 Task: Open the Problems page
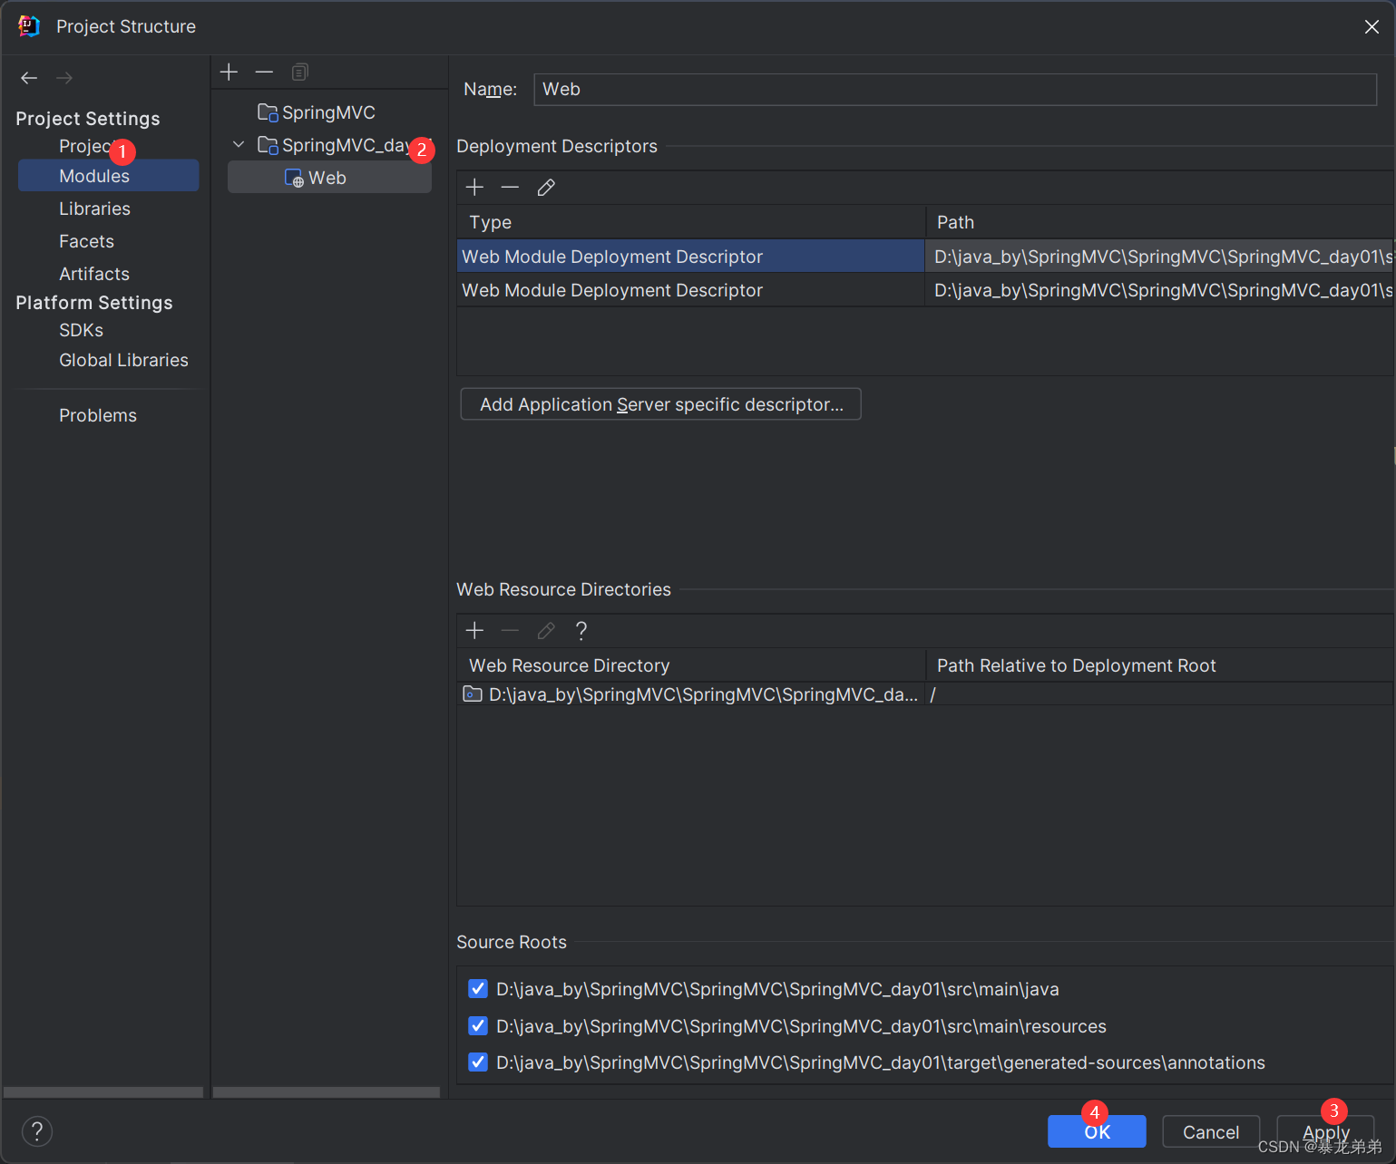[98, 415]
